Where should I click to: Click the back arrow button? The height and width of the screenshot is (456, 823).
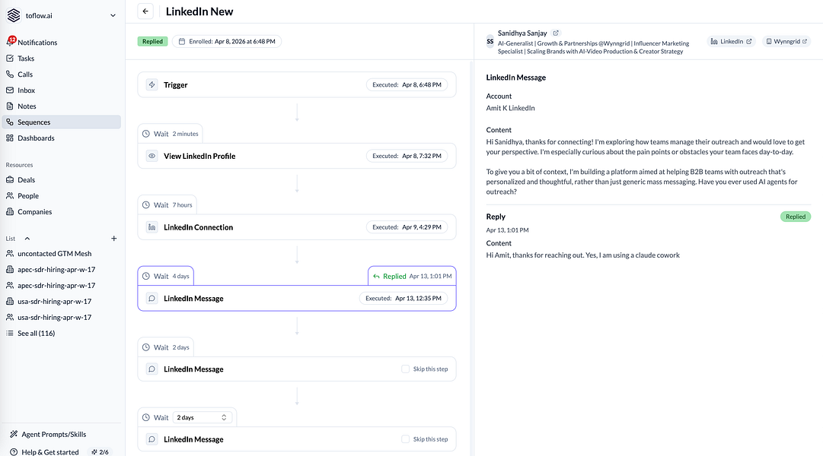click(145, 11)
